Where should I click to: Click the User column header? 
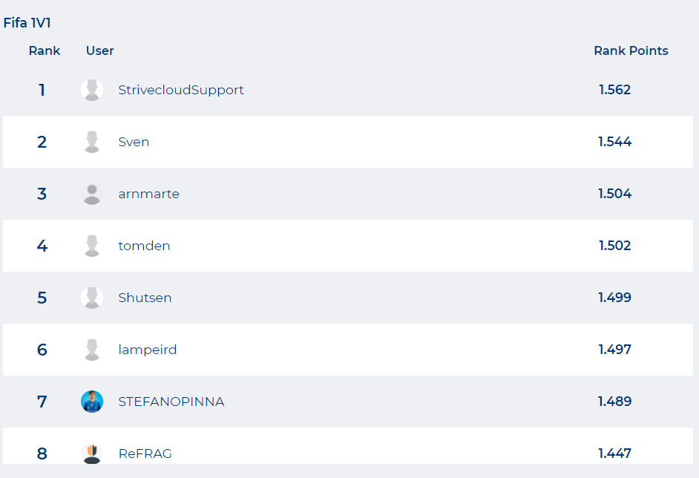100,50
